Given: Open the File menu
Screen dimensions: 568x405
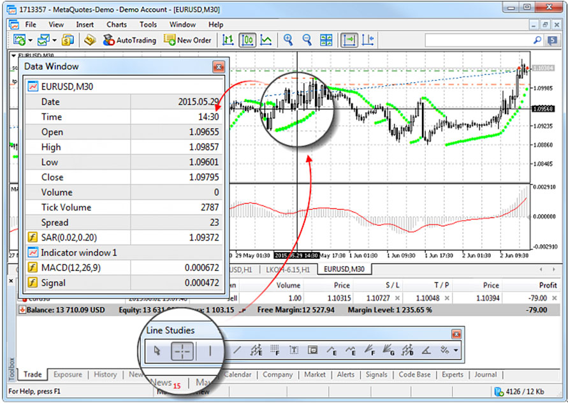Looking at the screenshot, I should [31, 25].
